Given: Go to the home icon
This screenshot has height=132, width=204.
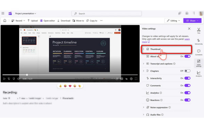Looking at the screenshot, I should pyautogui.click(x=5, y=20).
